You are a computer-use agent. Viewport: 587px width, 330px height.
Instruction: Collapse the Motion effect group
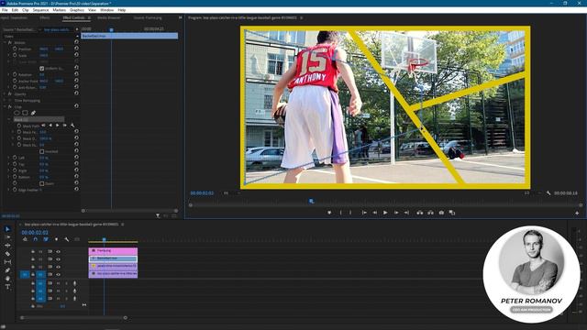point(5,43)
